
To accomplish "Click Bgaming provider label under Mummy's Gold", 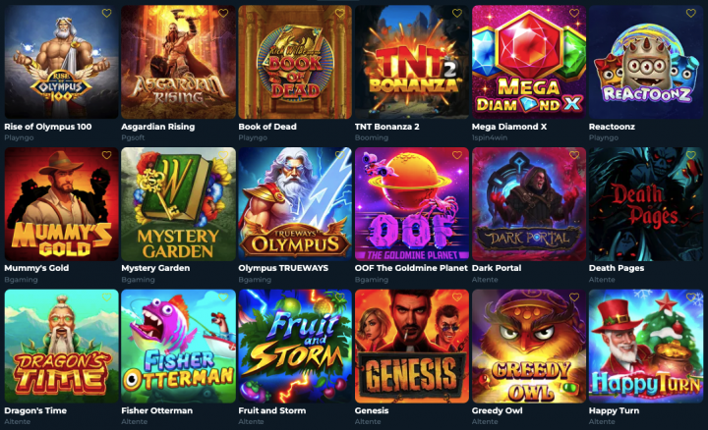I will click(x=21, y=280).
